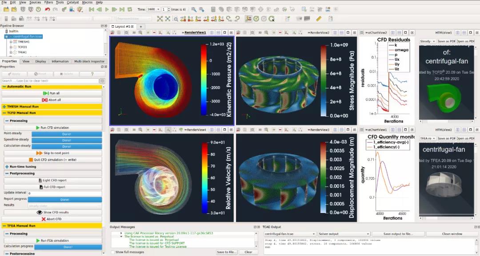Click Run FEA simulation button
The width and height of the screenshot is (480, 256).
(52, 241)
